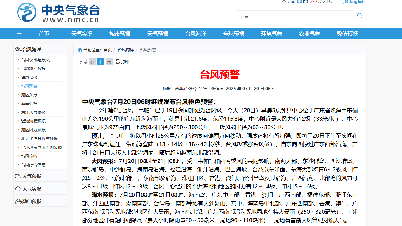
Task: Open the 天气预报 navigation tab
Action: 158,34
